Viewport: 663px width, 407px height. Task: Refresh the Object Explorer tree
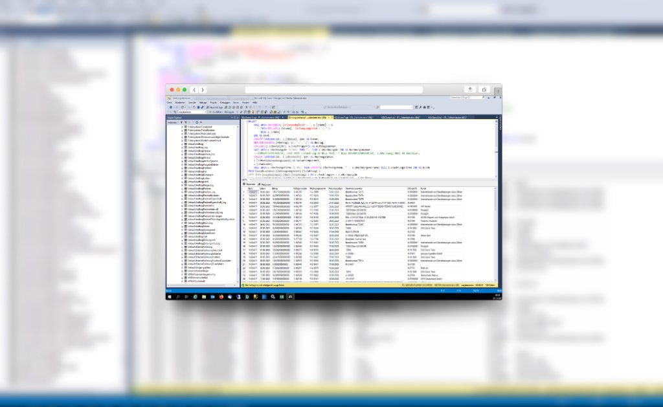click(197, 122)
